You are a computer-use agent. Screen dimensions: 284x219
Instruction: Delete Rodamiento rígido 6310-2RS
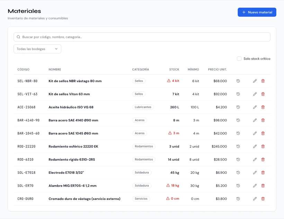(263, 159)
